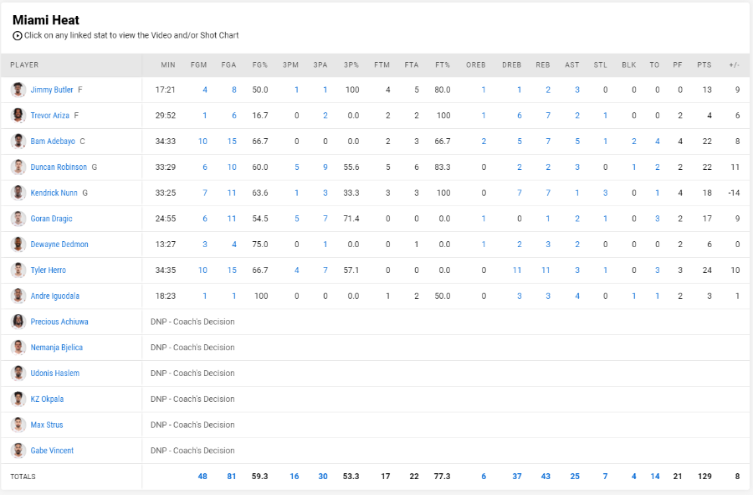Image resolution: width=753 pixels, height=495 pixels.
Task: Open team total 43 rebounds
Action: 546,477
